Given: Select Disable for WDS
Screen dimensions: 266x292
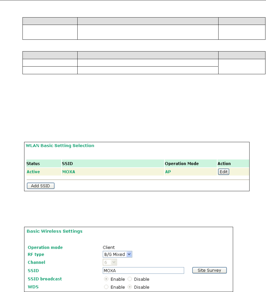Looking at the screenshot, I should pyautogui.click(x=130, y=287).
